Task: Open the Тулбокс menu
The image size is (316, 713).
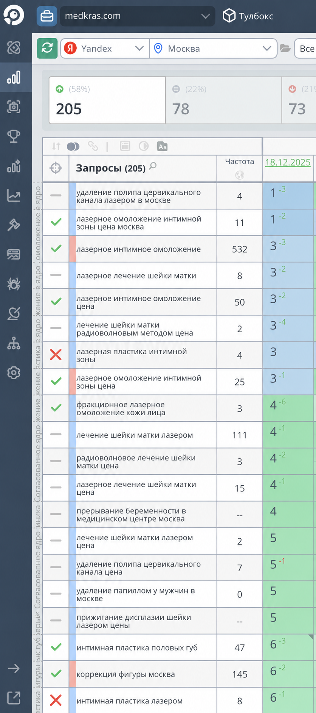Action: coord(248,16)
